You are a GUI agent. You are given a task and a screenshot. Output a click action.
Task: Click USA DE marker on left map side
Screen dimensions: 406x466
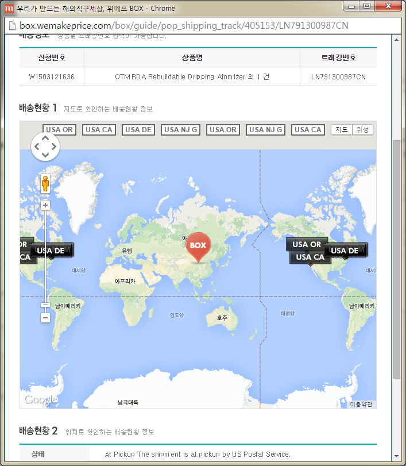coord(51,251)
